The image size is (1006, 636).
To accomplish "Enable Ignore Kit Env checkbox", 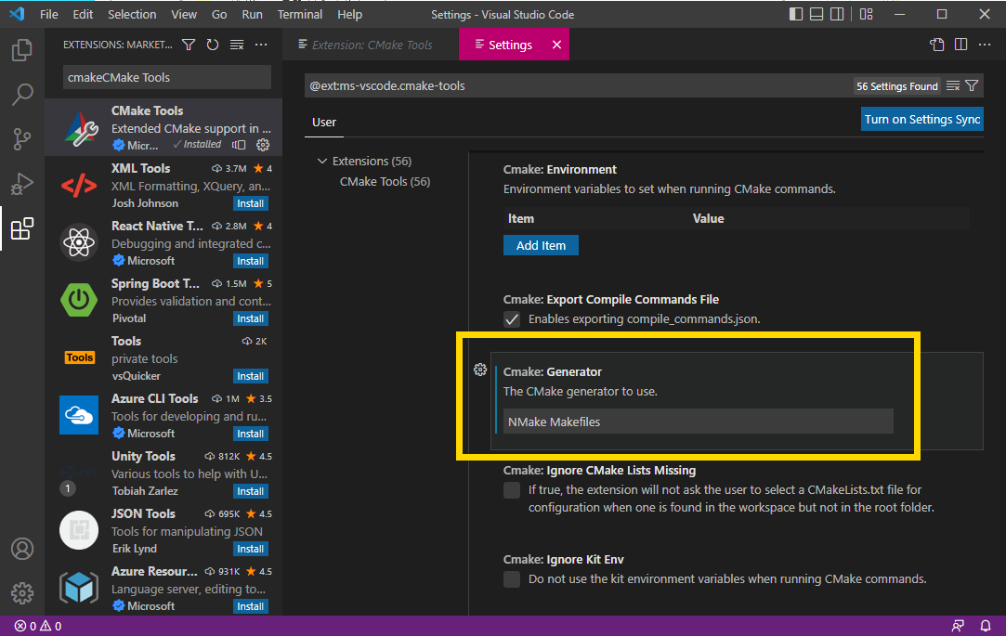I will [511, 579].
